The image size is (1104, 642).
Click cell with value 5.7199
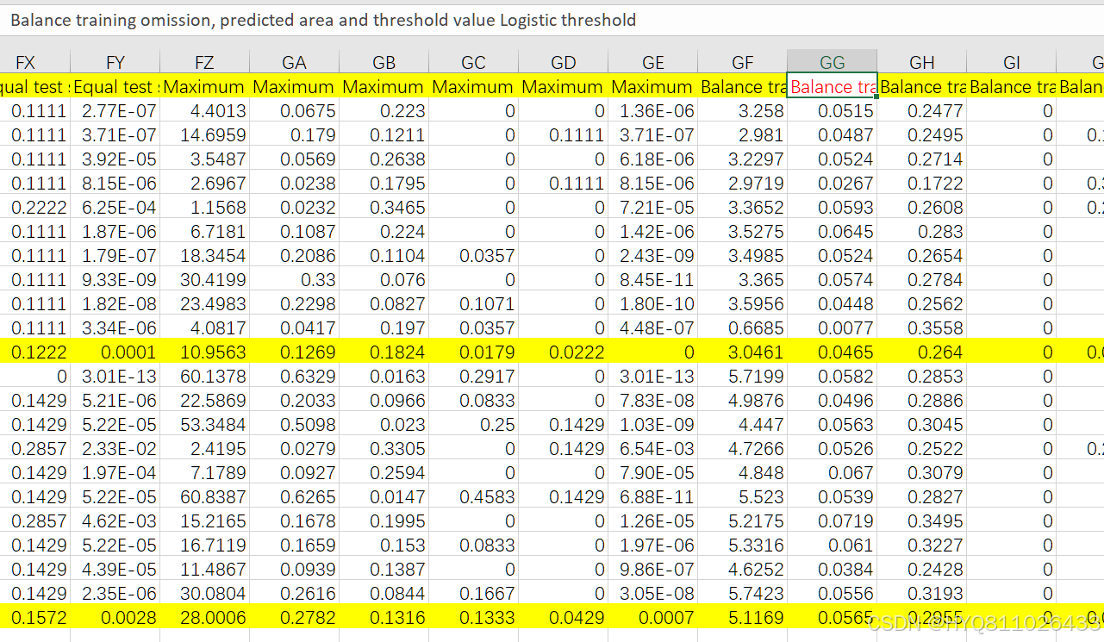tap(743, 377)
